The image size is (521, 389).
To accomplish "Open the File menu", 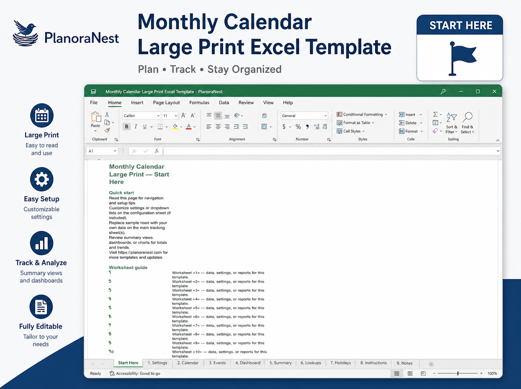I will coord(94,103).
